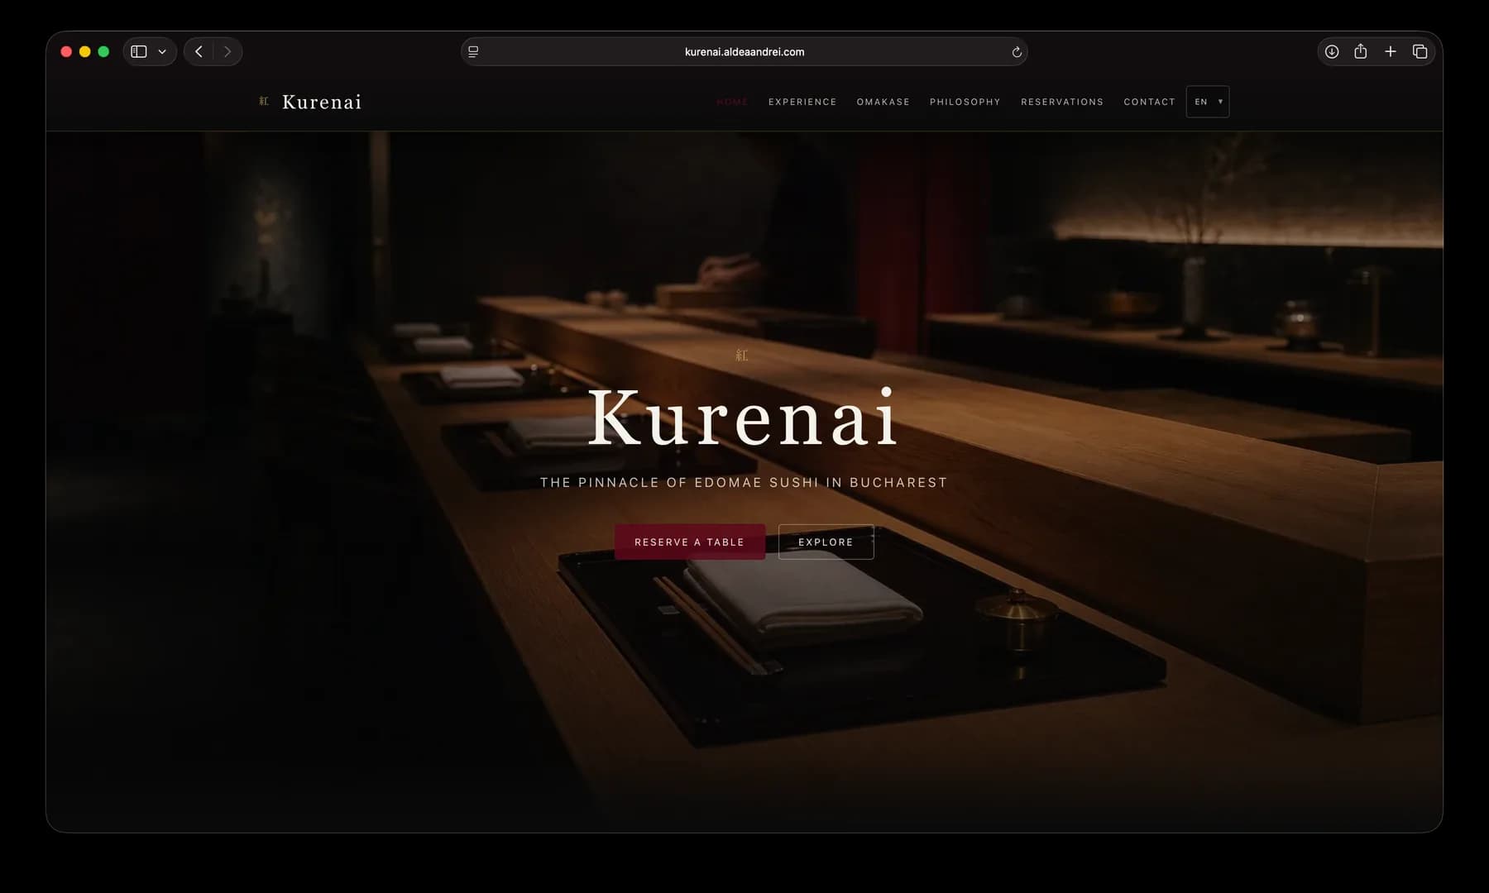Viewport: 1489px width, 893px height.
Task: Open the Contact nav item
Action: (1149, 102)
